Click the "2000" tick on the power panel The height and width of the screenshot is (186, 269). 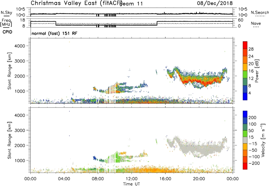[20, 76]
